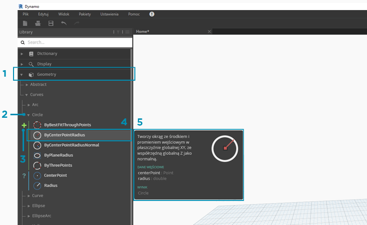The width and height of the screenshot is (367, 225).
Task: Open the Pakiety menu
Action: (85, 14)
